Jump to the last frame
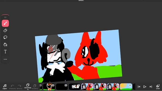The height and width of the screenshot is (91, 162). 151,86
